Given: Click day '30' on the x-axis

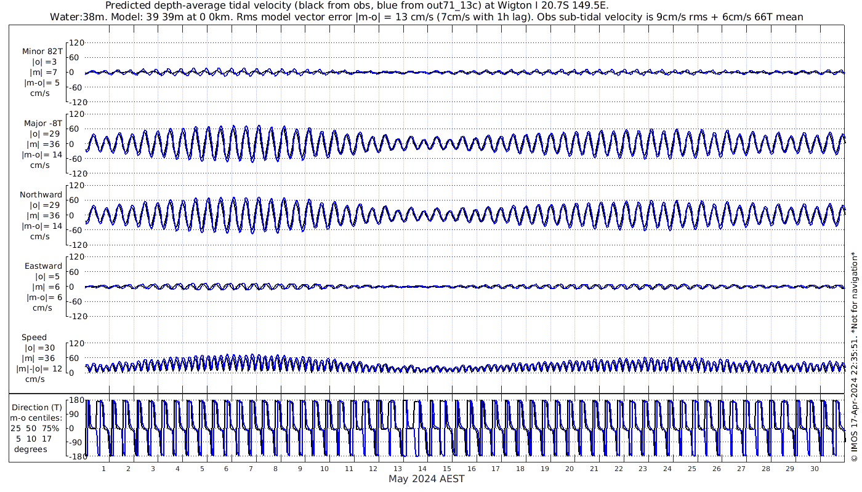Looking at the screenshot, I should (x=814, y=469).
